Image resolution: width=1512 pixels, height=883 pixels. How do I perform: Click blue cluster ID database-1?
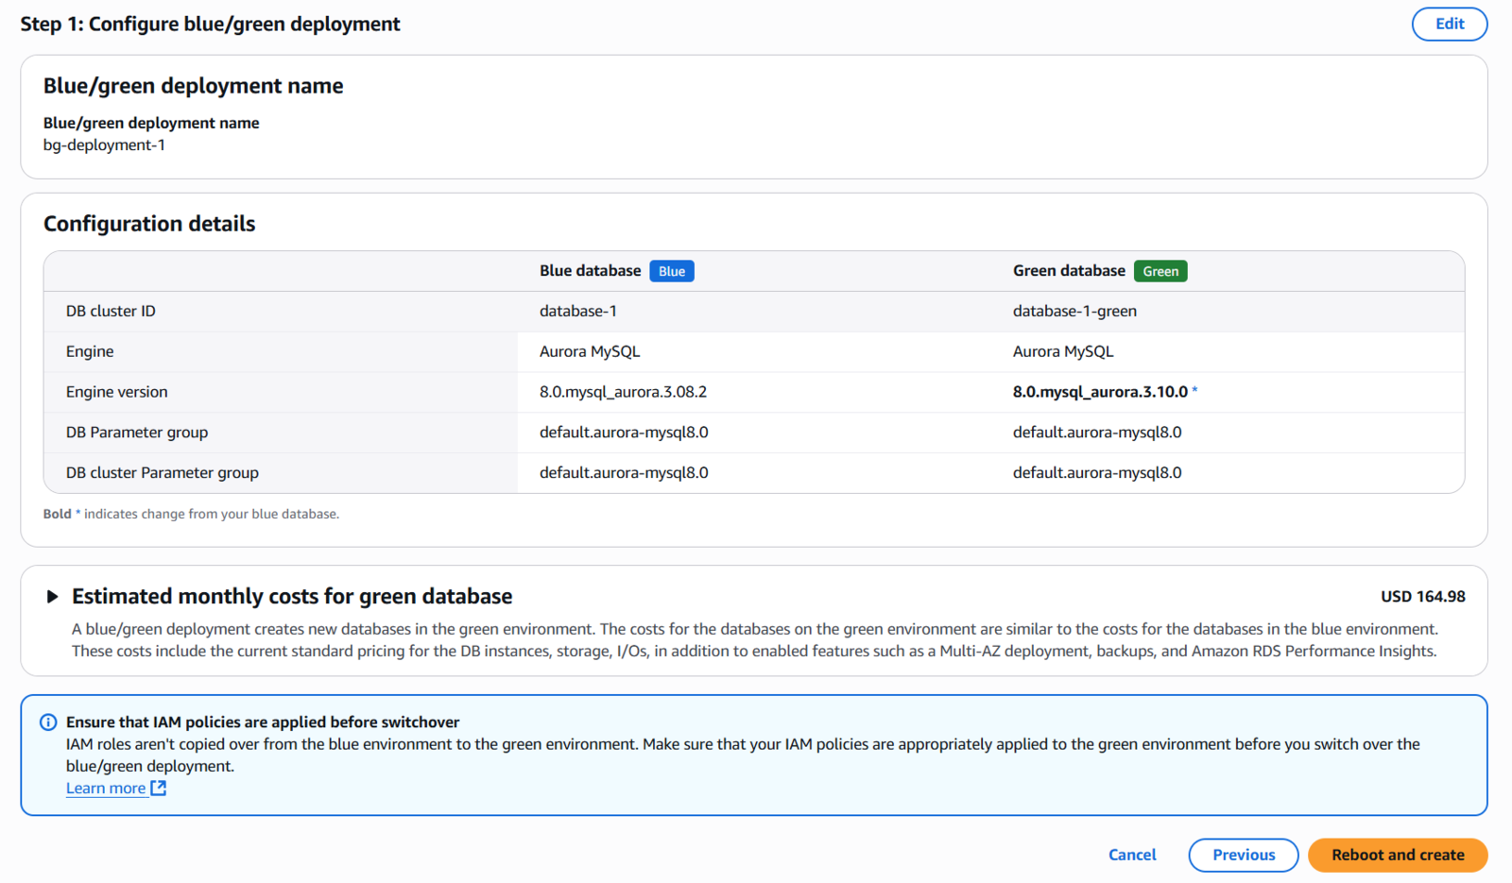[x=578, y=312]
